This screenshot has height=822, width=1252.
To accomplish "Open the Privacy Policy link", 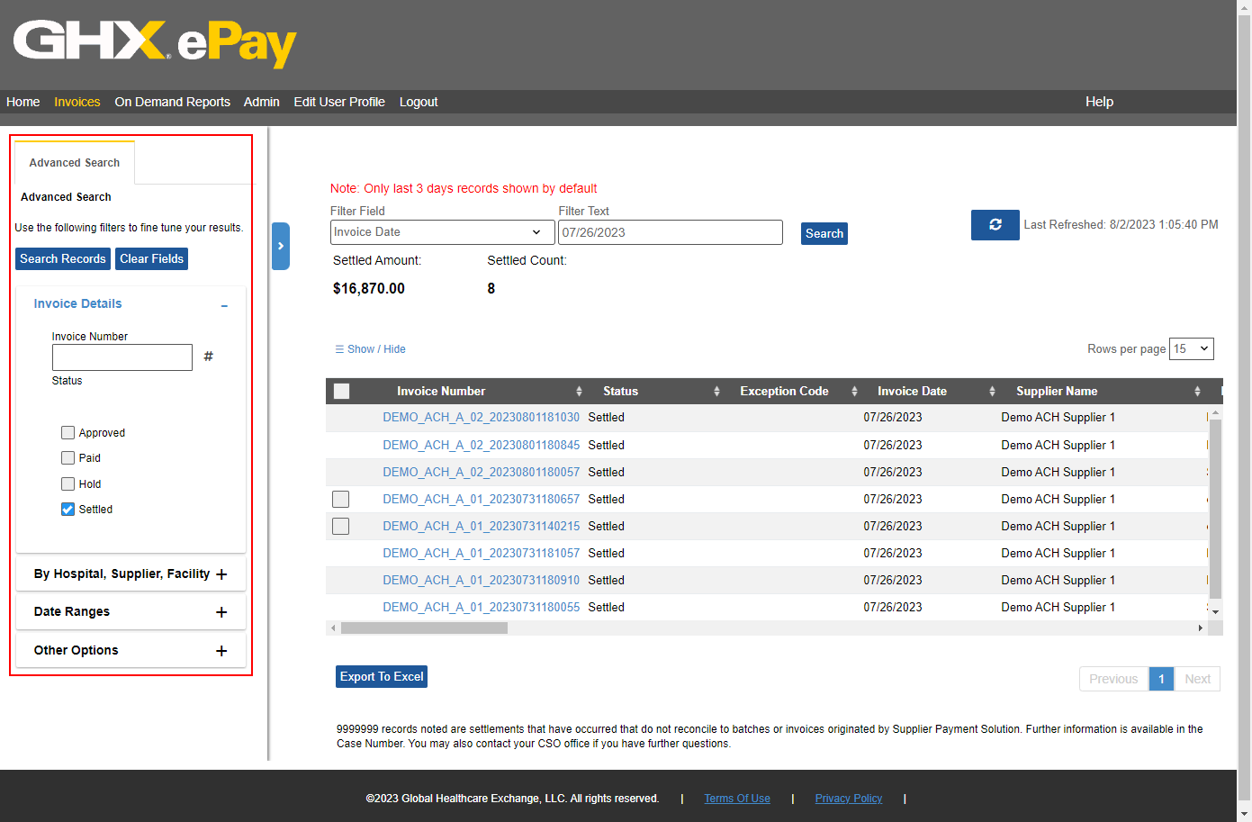I will pos(849,799).
